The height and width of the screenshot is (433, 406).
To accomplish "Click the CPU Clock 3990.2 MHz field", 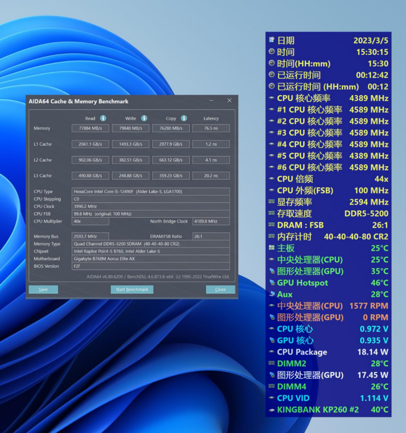I will [151, 206].
